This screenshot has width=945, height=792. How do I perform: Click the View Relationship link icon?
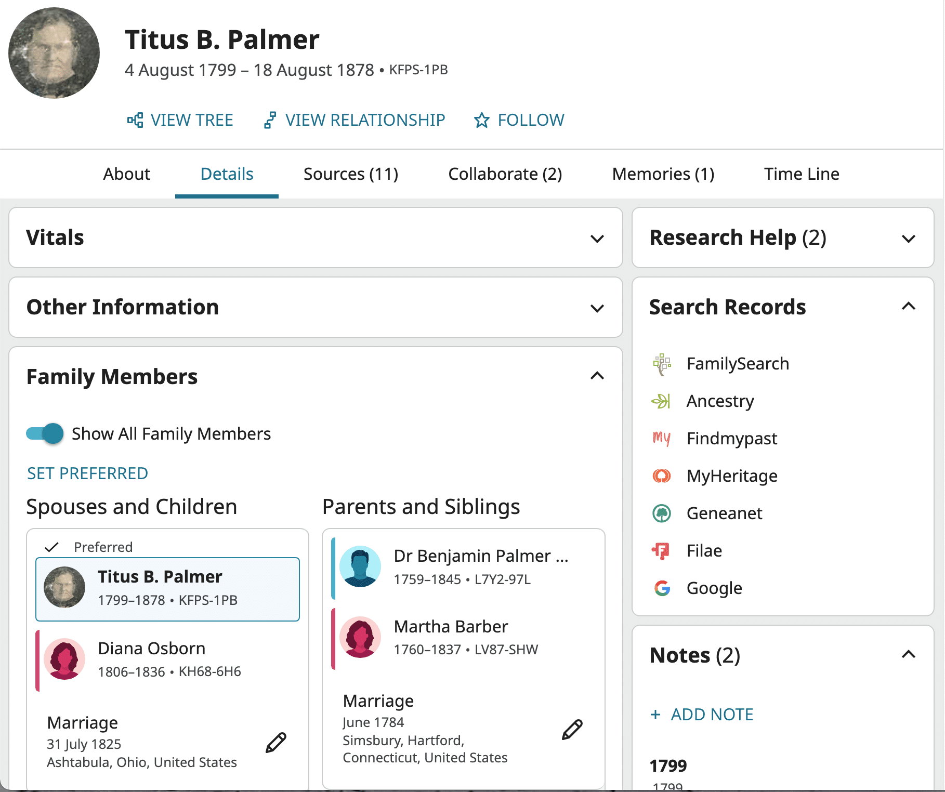point(270,120)
